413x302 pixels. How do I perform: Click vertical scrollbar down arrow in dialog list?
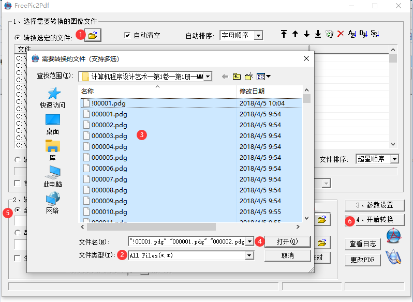click(306, 218)
